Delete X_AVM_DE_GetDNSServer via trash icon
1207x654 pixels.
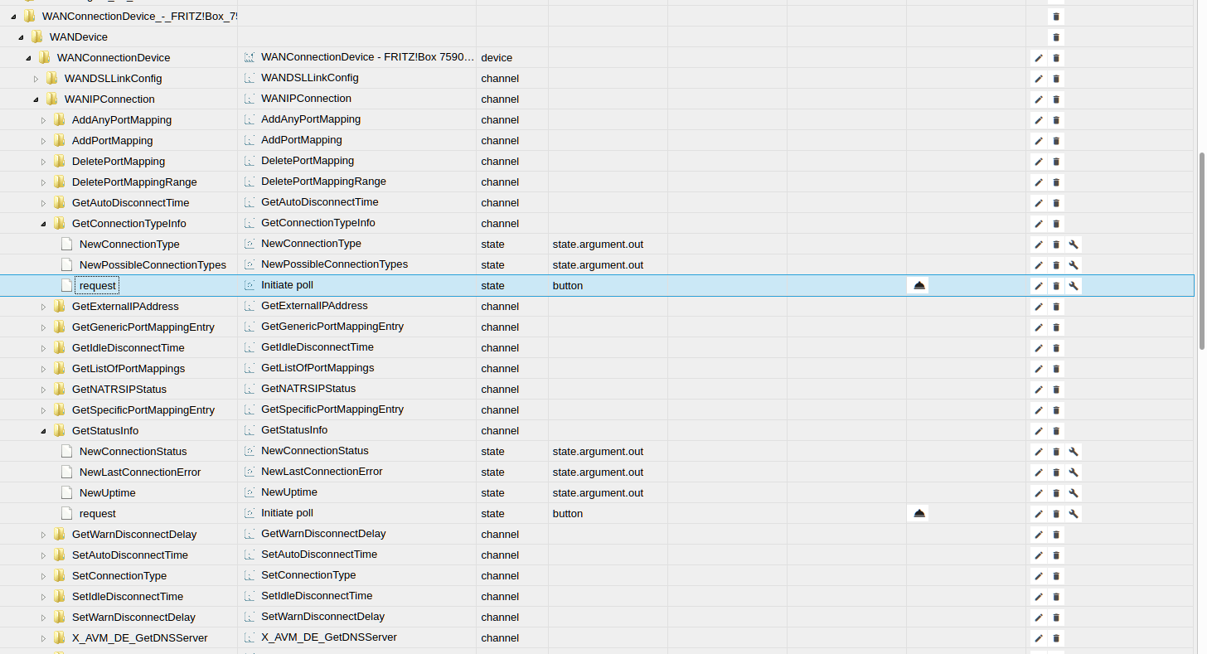click(1056, 638)
